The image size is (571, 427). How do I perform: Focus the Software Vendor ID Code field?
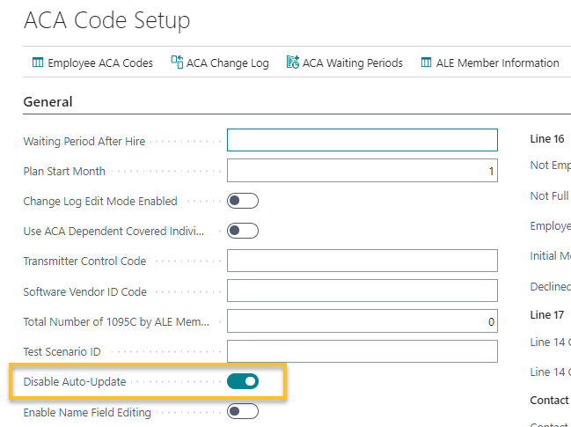362,291
